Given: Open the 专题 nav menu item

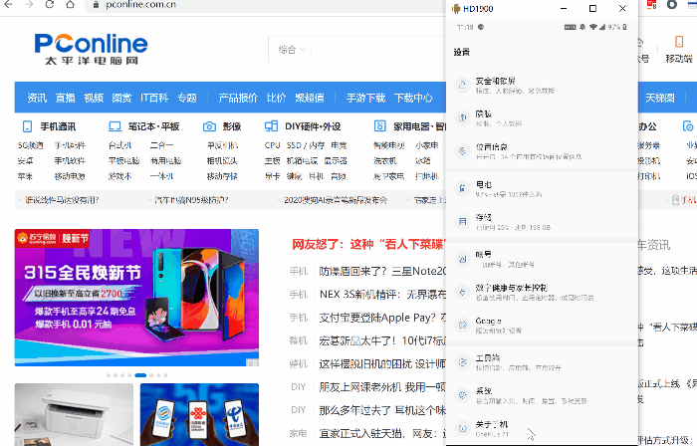Looking at the screenshot, I should (x=187, y=98).
